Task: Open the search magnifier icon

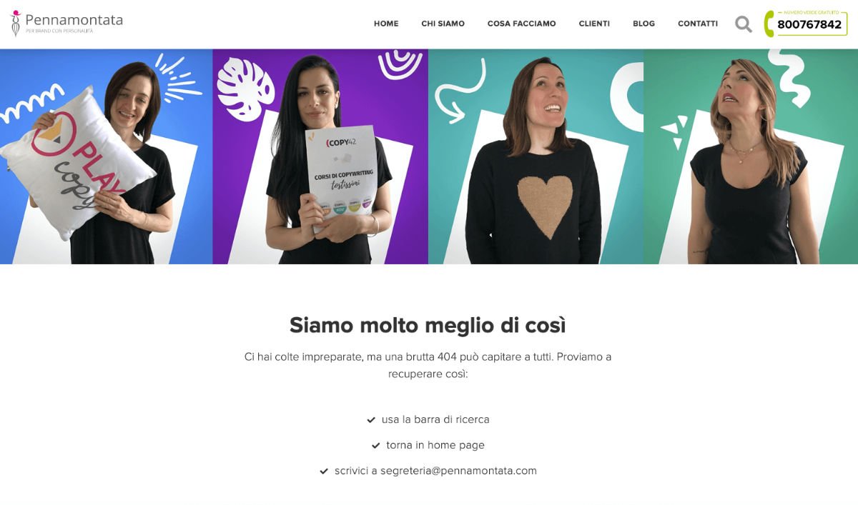Action: [x=744, y=24]
